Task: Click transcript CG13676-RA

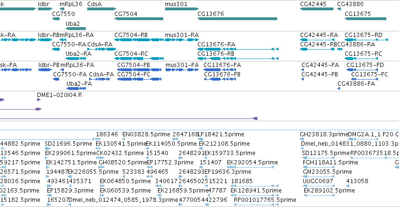Action: [238, 49]
